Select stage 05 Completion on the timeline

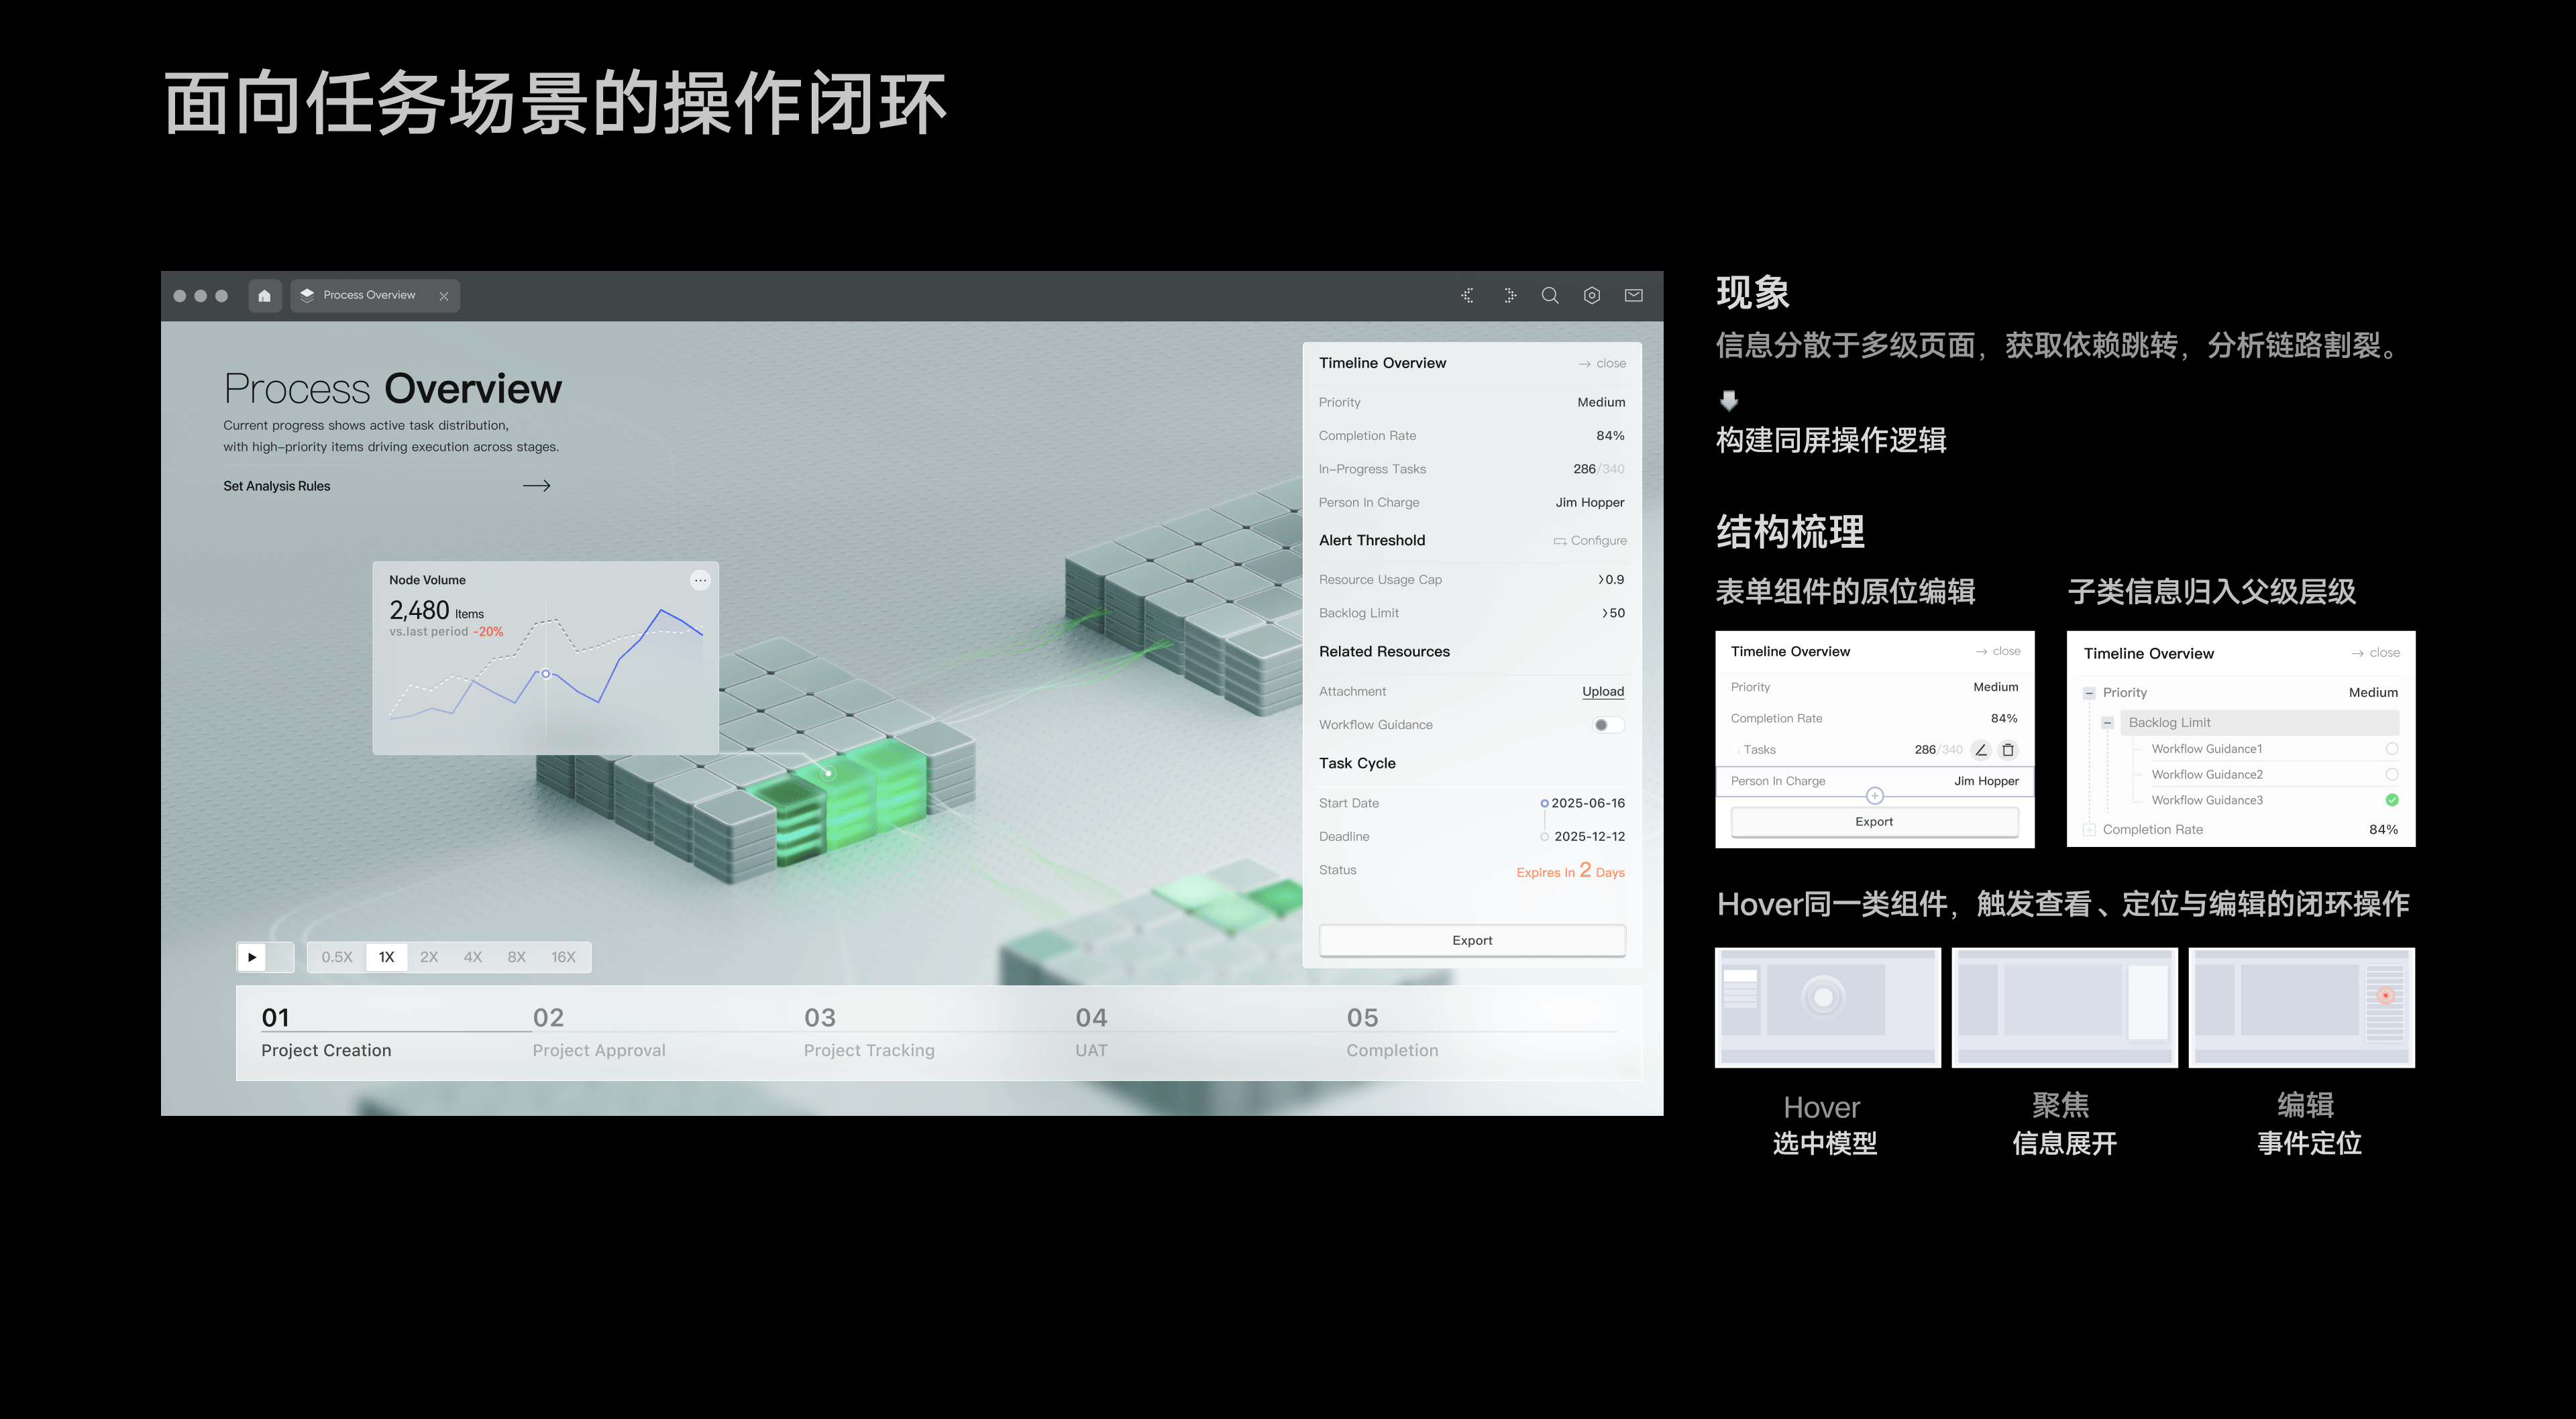point(1392,1034)
